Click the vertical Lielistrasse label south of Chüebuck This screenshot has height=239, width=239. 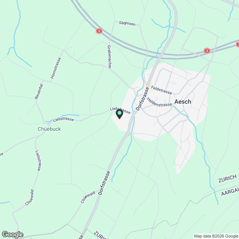tap(38, 161)
